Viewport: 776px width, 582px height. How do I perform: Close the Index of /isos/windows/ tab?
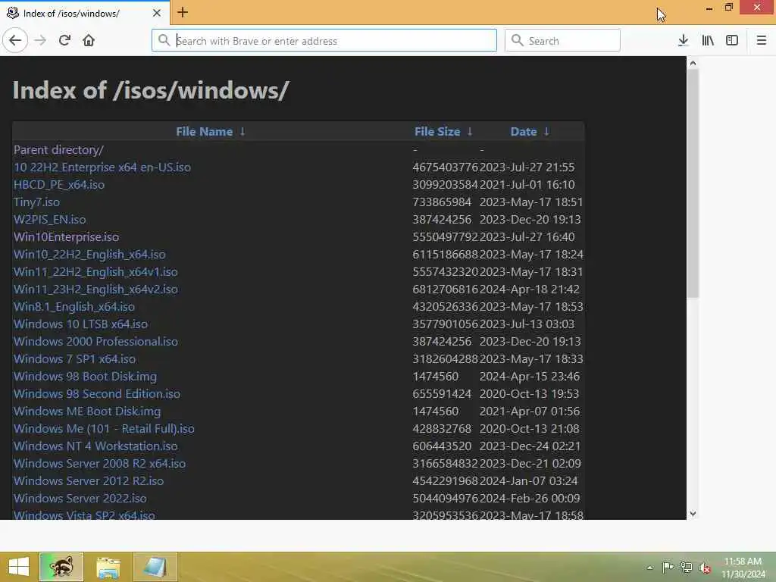coord(157,13)
